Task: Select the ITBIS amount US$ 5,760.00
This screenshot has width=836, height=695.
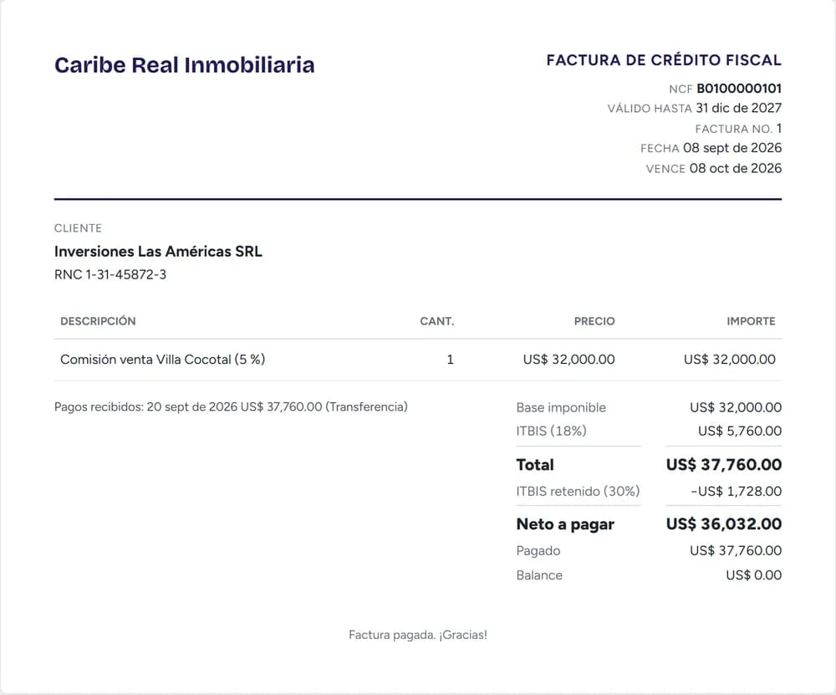Action: (740, 431)
